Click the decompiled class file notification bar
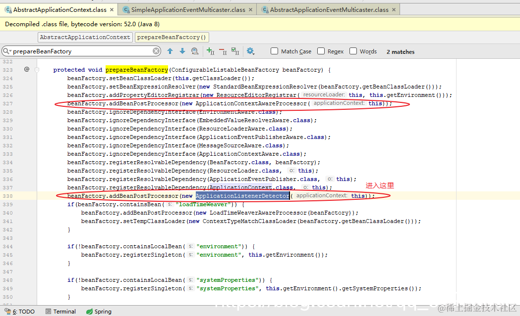The width and height of the screenshot is (520, 316). [260, 24]
